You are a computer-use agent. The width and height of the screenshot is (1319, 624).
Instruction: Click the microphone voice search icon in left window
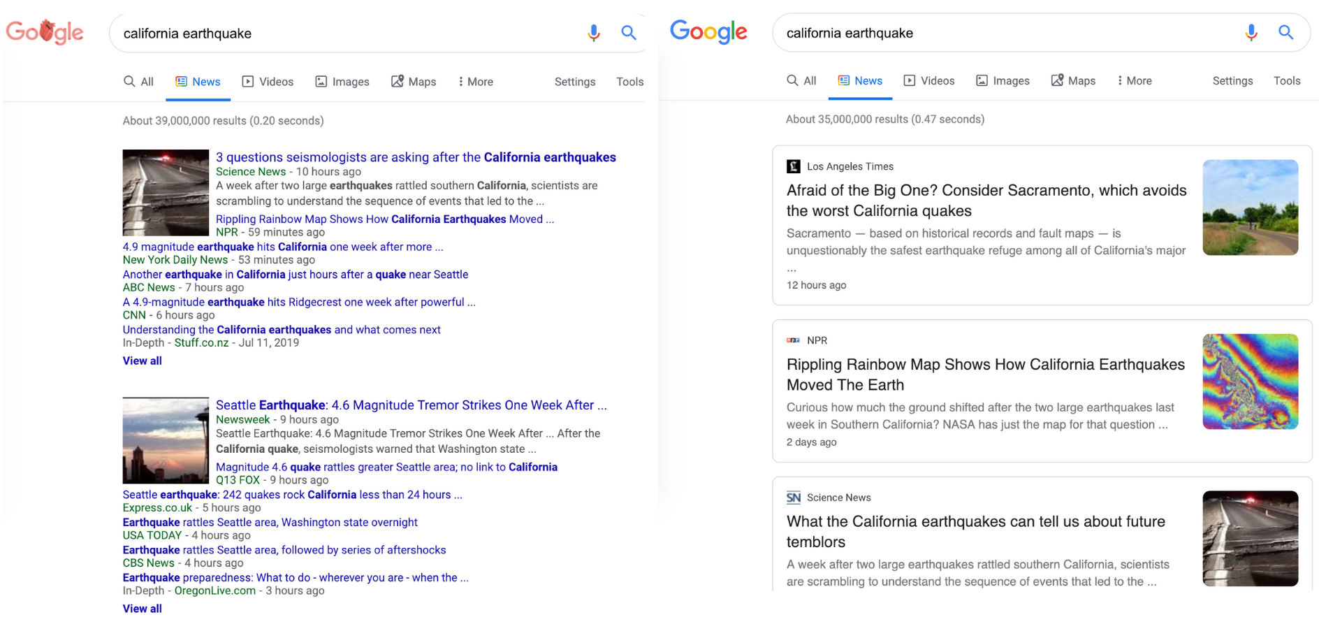point(593,33)
